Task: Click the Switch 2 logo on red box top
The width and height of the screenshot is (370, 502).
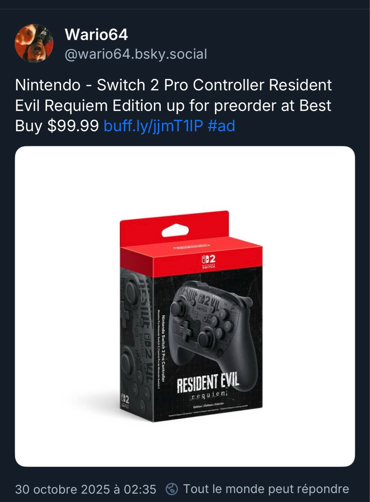Action: tap(208, 264)
